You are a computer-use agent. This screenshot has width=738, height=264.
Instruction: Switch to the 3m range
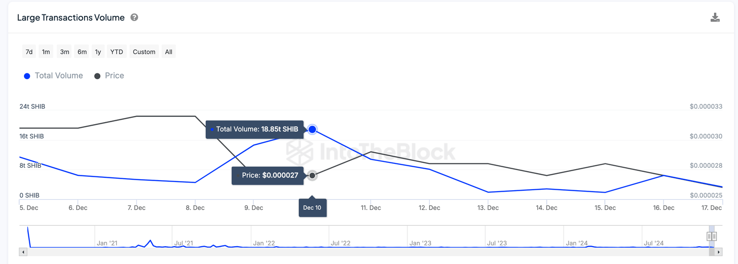[64, 52]
